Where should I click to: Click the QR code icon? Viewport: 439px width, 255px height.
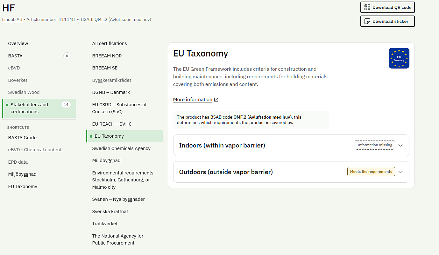[367, 7]
